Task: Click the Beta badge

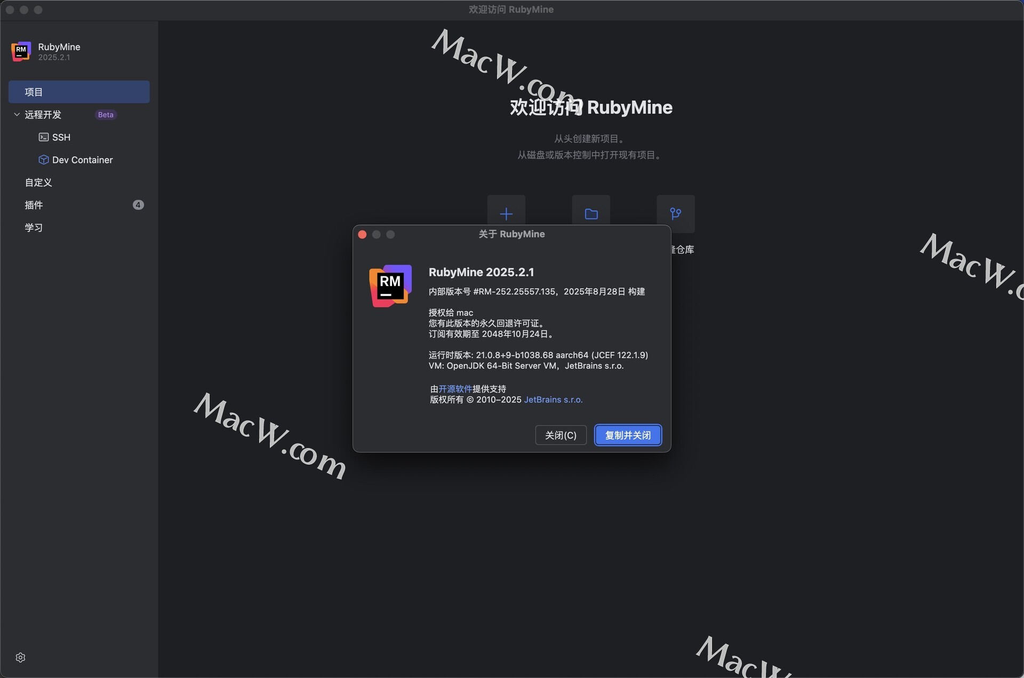Action: coord(106,115)
